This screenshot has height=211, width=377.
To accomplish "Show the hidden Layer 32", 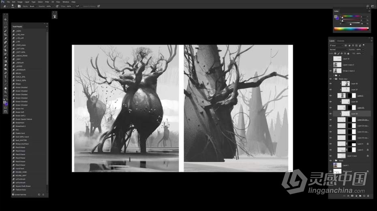I will click(x=331, y=59).
